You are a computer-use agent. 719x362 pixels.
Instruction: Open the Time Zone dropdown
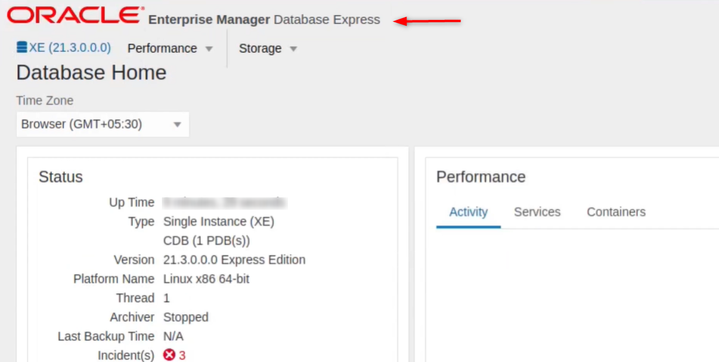click(177, 124)
